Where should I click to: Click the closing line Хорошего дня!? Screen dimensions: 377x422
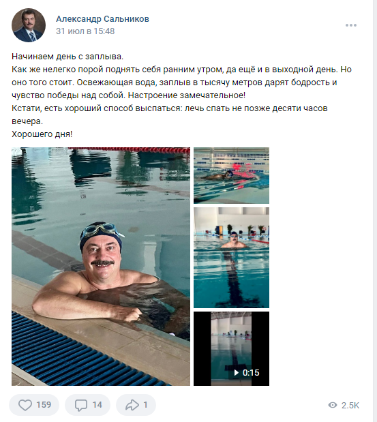click(42, 134)
